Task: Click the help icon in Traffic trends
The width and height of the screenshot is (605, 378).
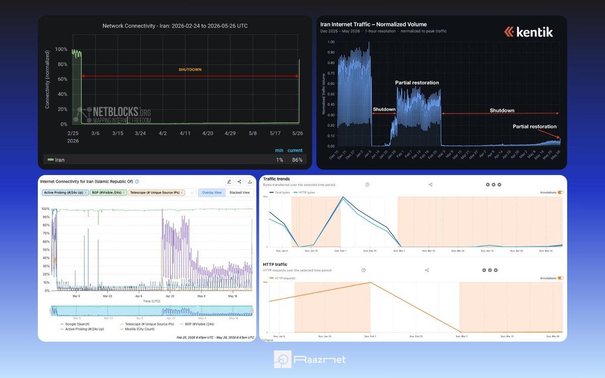Action: 367,184
